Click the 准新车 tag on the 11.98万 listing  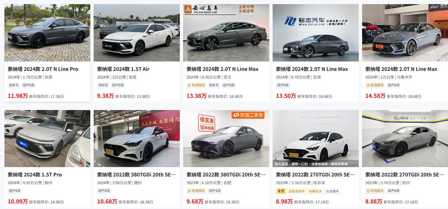[x=14, y=85]
